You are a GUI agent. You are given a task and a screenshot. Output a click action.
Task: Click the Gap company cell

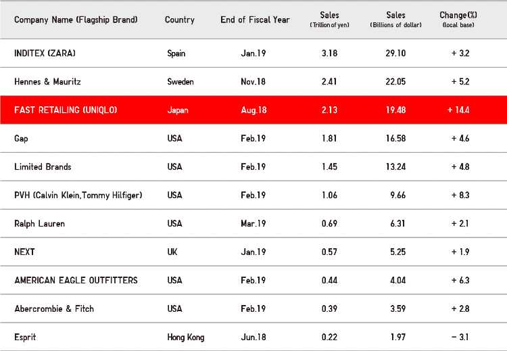tap(21, 139)
